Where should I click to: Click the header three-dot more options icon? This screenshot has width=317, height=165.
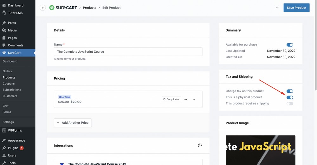click(277, 8)
